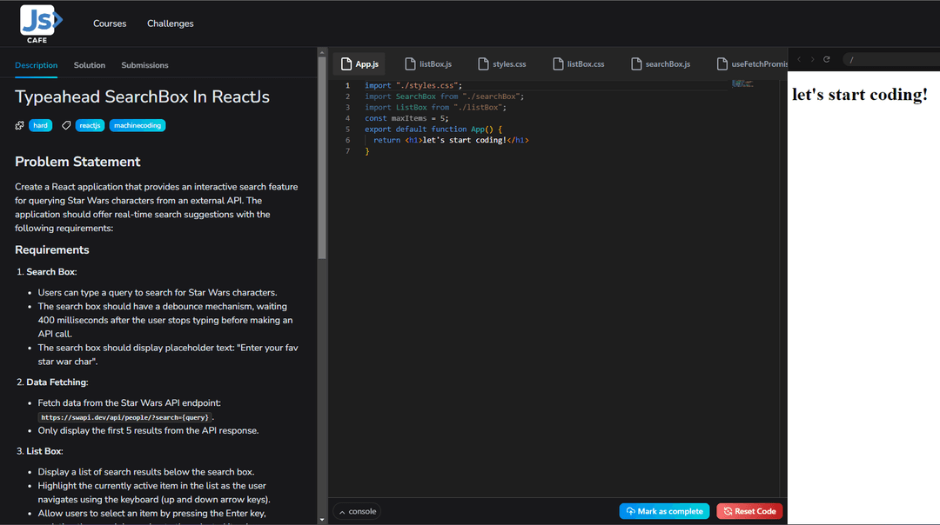The width and height of the screenshot is (940, 525).
Task: Click the 'Data Fetching:' requirement item
Action: point(57,382)
